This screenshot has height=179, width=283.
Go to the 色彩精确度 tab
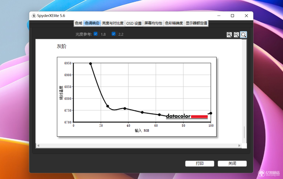click(x=174, y=23)
